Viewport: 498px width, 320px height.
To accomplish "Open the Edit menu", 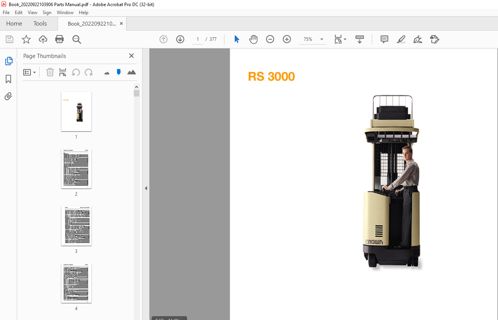I will pyautogui.click(x=19, y=13).
